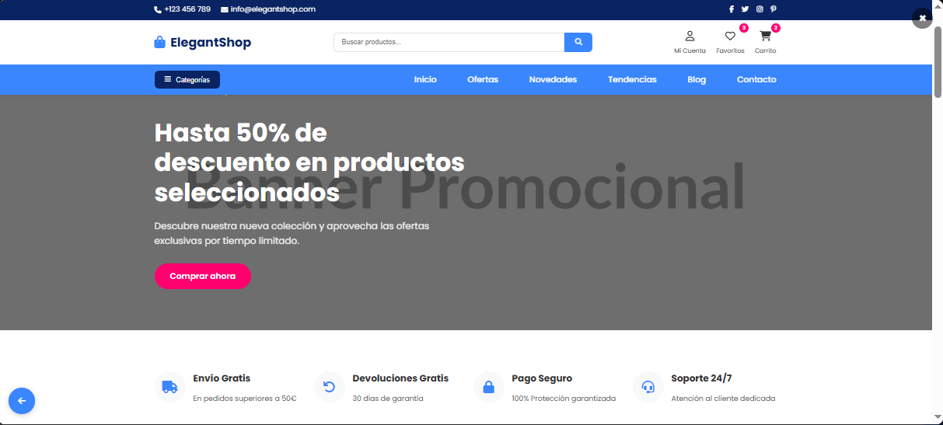Click the Devoluciones Gratis return arrow icon

point(329,386)
